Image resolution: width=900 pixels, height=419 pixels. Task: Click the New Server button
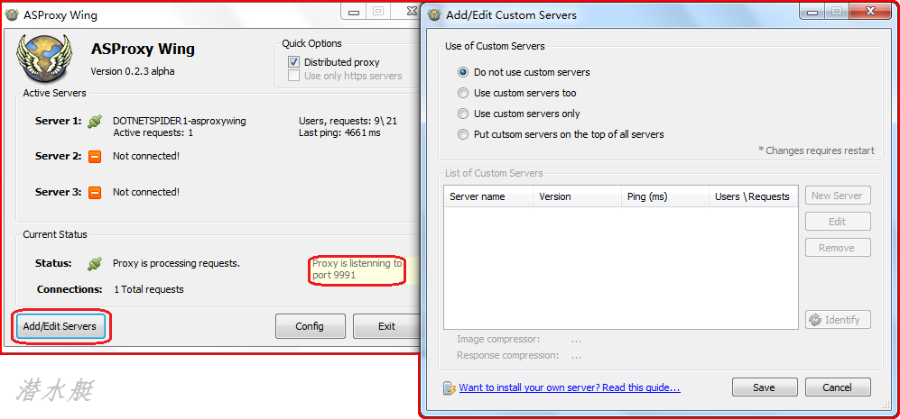[x=838, y=196]
